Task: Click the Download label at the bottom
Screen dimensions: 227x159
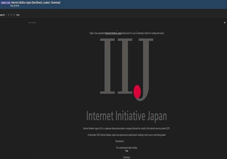Action: point(126,157)
